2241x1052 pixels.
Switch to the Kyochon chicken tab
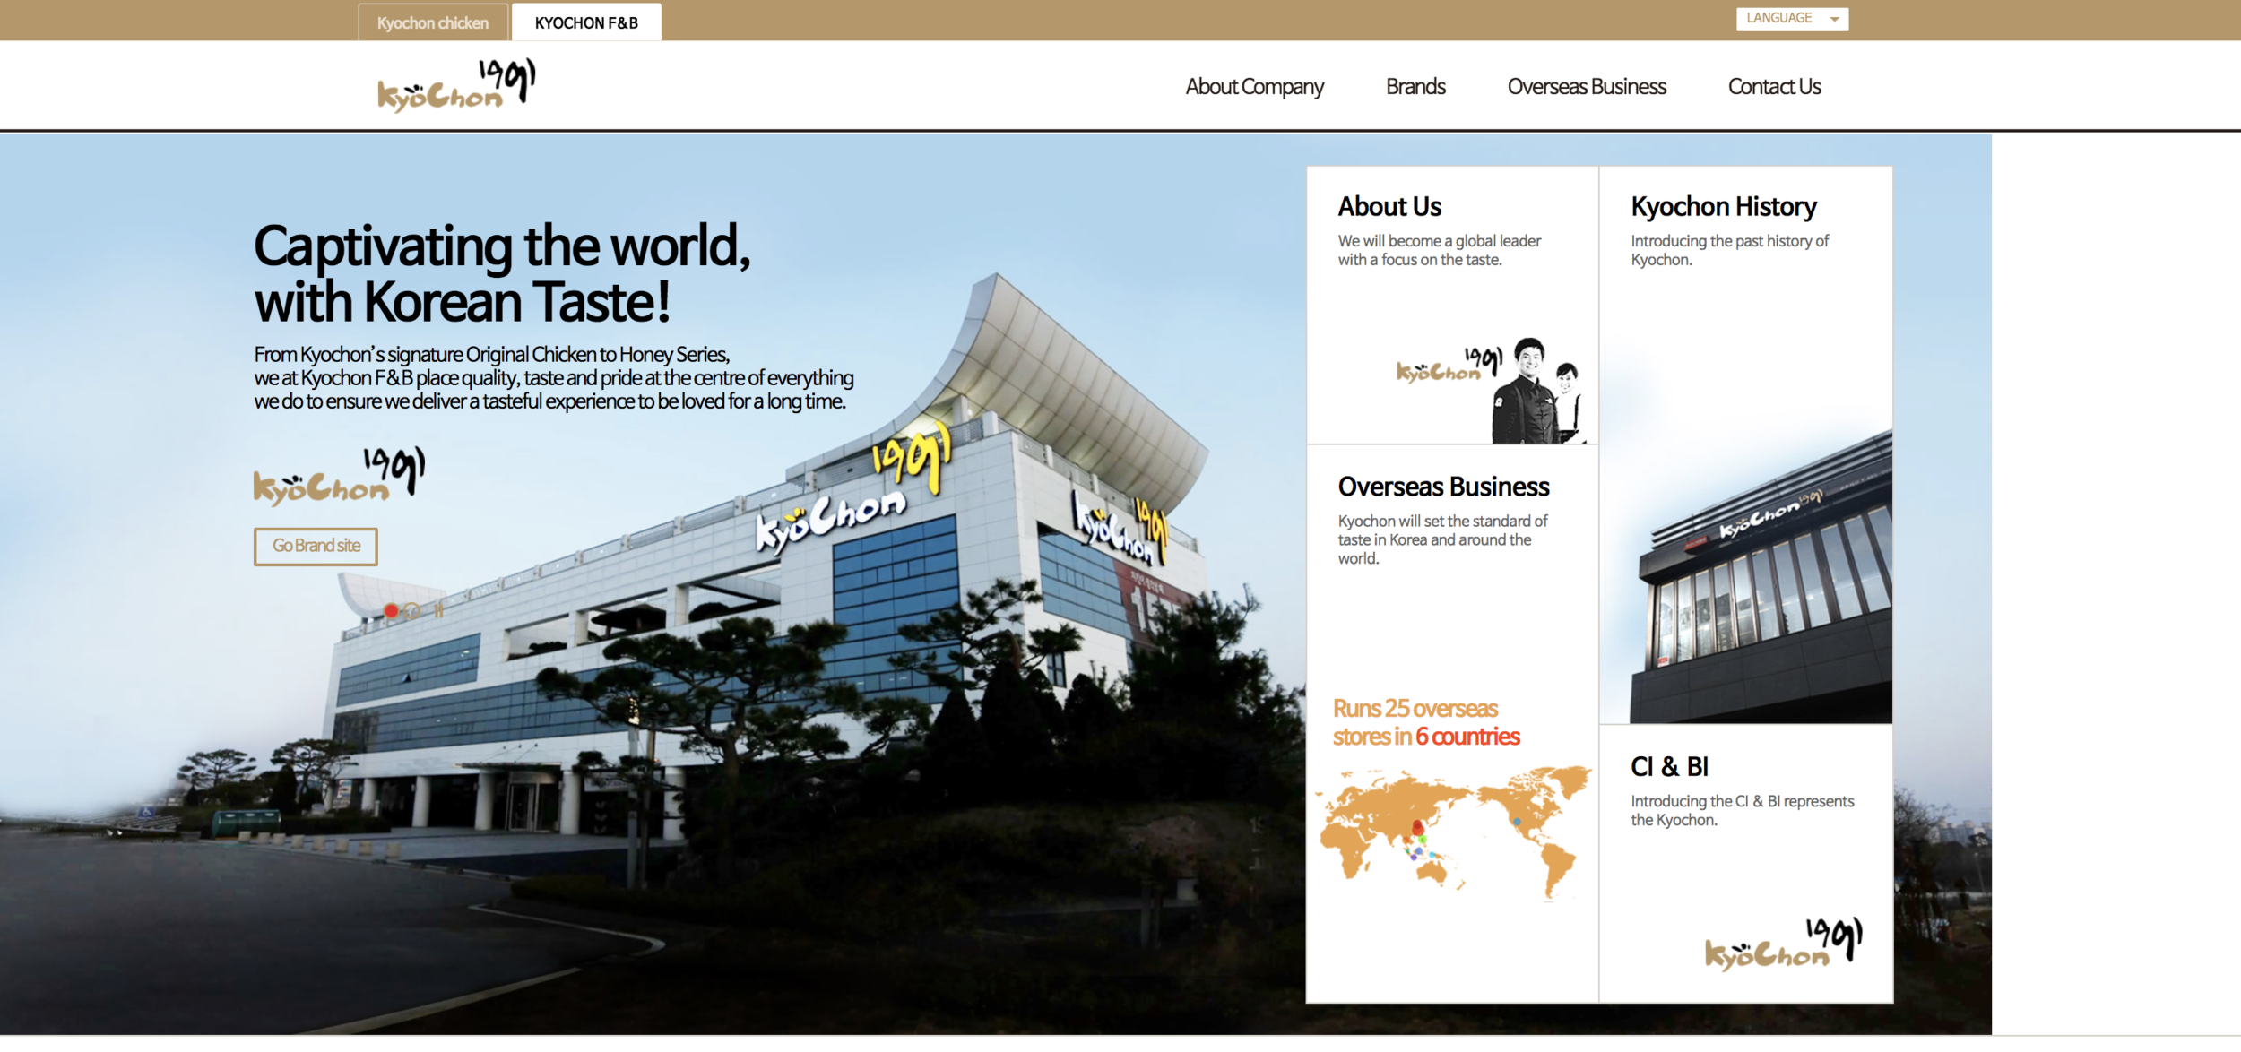433,22
